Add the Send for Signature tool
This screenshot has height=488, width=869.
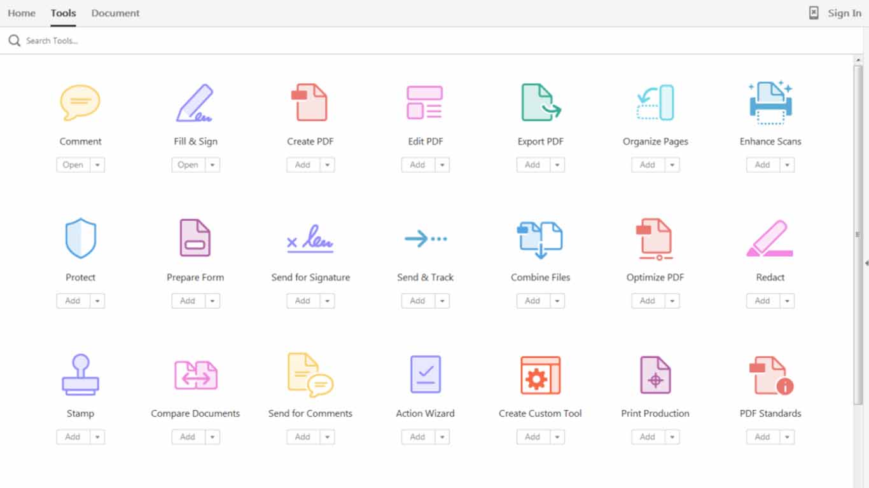(303, 301)
